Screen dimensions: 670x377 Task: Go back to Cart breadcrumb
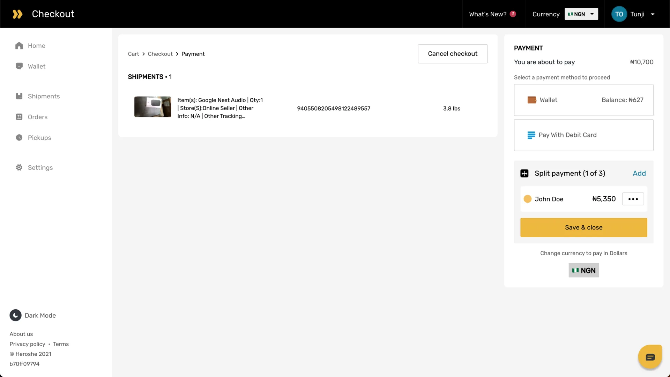click(x=133, y=54)
